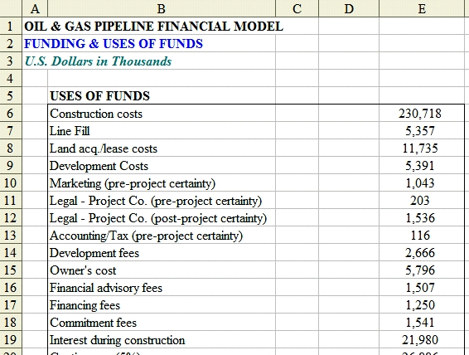Click 'Marketing (pre-project certainty)' cell
469x355 pixels.
pos(162,182)
